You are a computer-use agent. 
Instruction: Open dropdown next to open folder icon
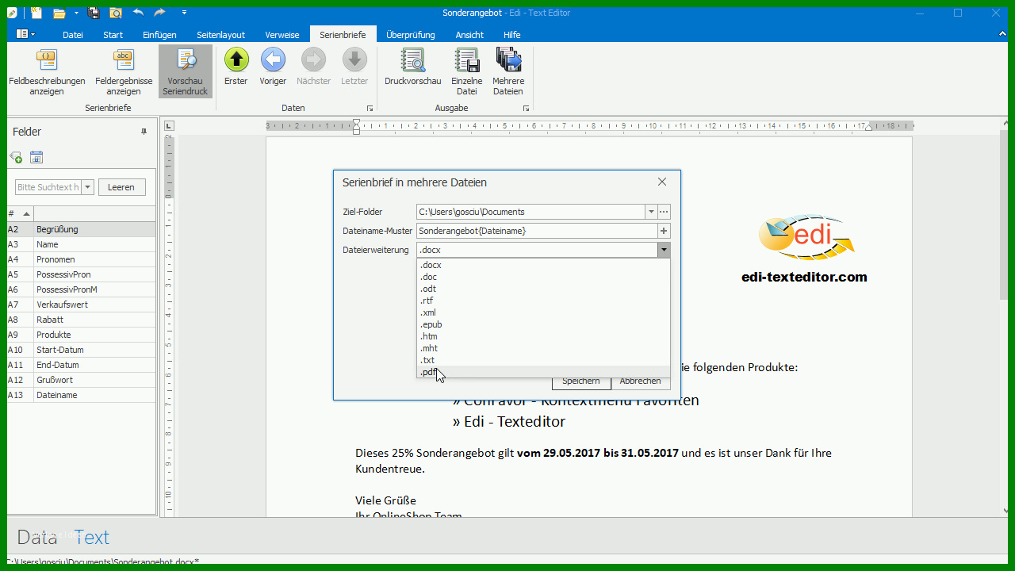(76, 13)
